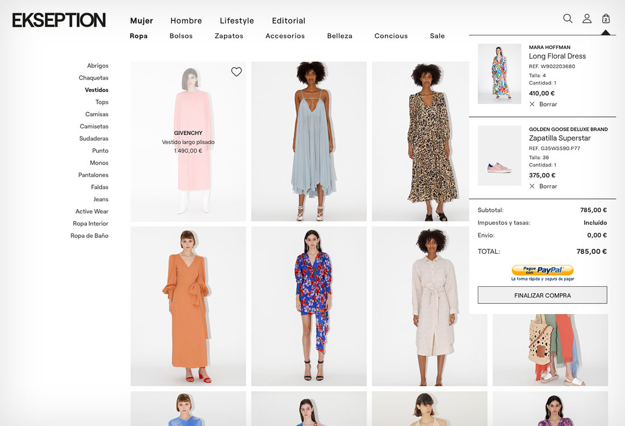Screen dimensions: 625x426
Task: Switch to the Editorial section
Action: pyautogui.click(x=289, y=20)
